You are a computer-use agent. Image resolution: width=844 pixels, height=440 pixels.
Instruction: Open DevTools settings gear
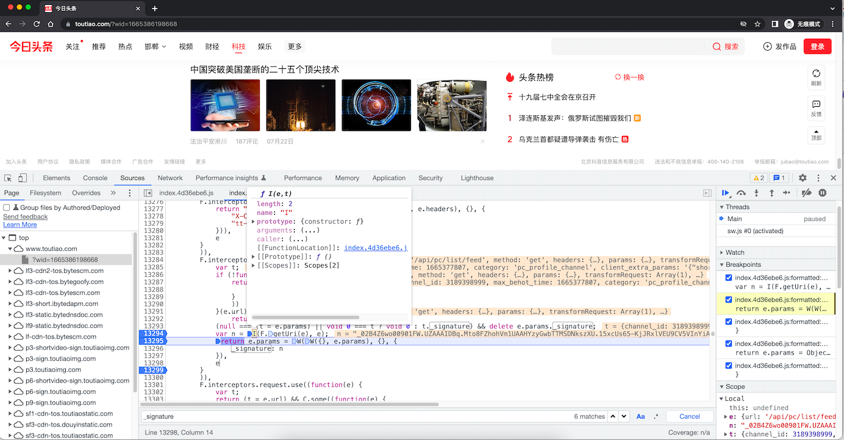point(803,178)
